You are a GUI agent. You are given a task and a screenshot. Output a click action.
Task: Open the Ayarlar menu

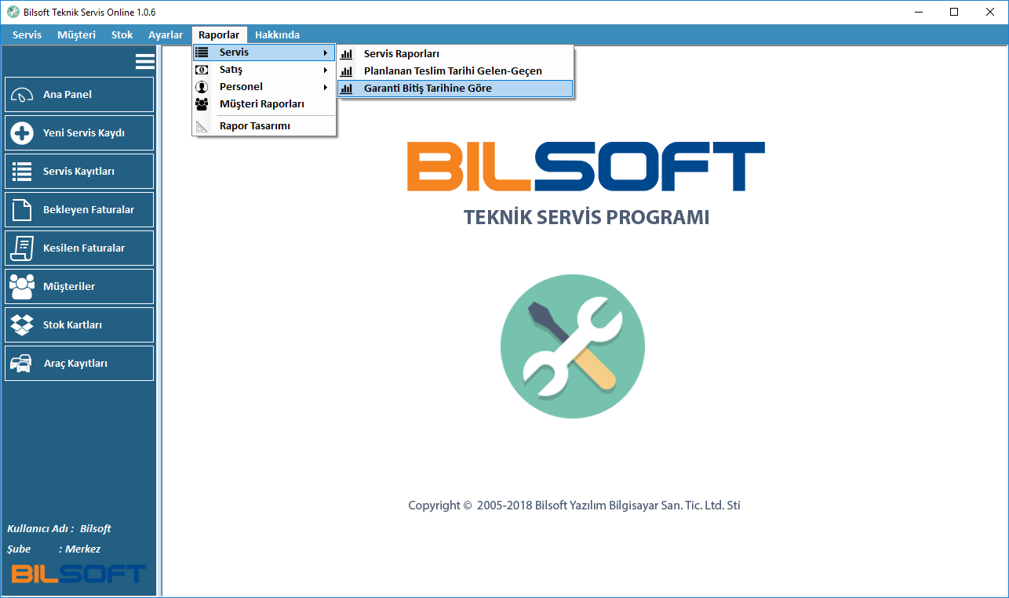[x=166, y=34]
